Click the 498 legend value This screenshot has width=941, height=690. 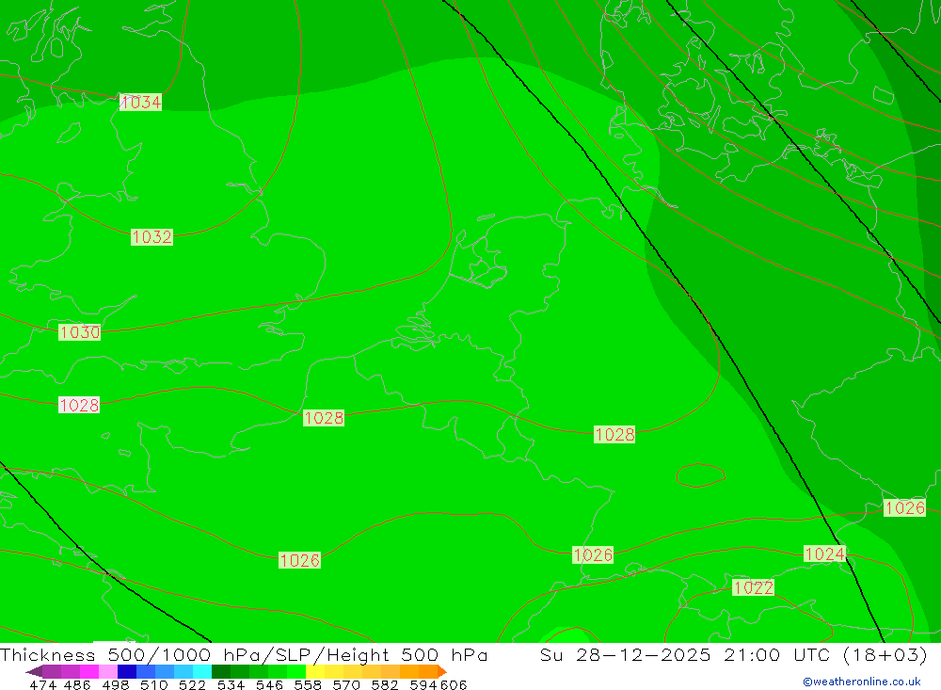tap(115, 685)
